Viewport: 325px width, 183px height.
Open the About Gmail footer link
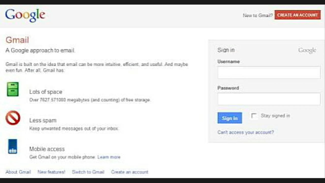tap(18, 172)
